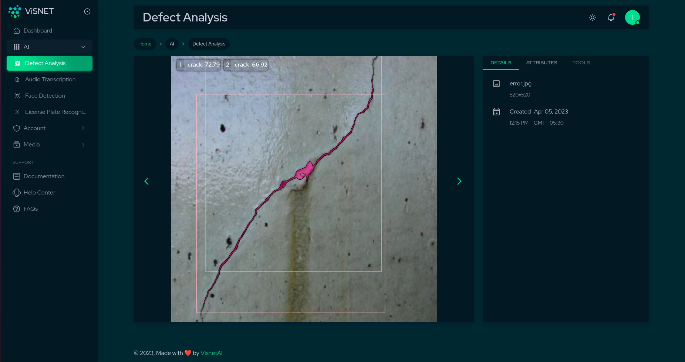Image resolution: width=685 pixels, height=362 pixels.
Task: Open Documentation via its list icon
Action: coord(17,176)
